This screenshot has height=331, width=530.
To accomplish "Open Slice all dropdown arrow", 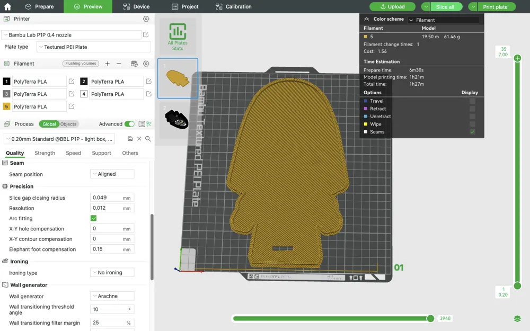I will [x=426, y=7].
